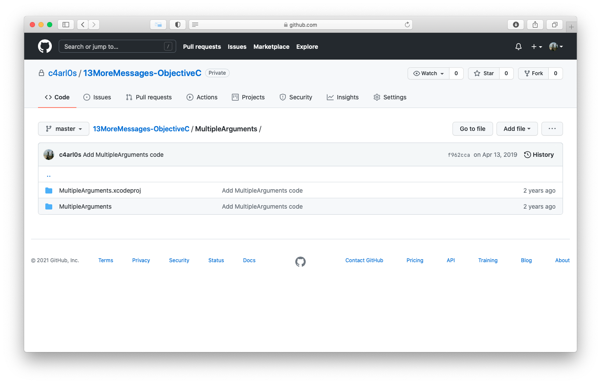The image size is (601, 384).
Task: Open the Status footer link
Action: pos(216,260)
